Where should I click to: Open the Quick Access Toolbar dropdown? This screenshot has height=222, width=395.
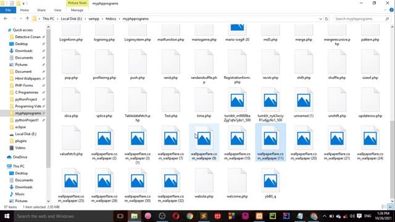[23, 4]
